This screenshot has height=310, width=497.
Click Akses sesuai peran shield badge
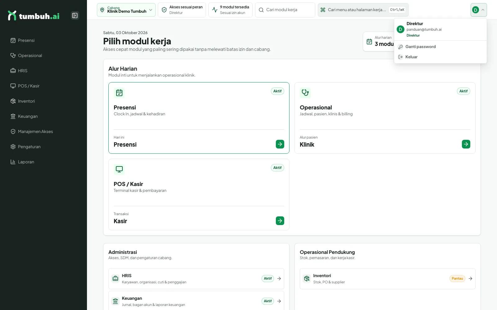[182, 10]
